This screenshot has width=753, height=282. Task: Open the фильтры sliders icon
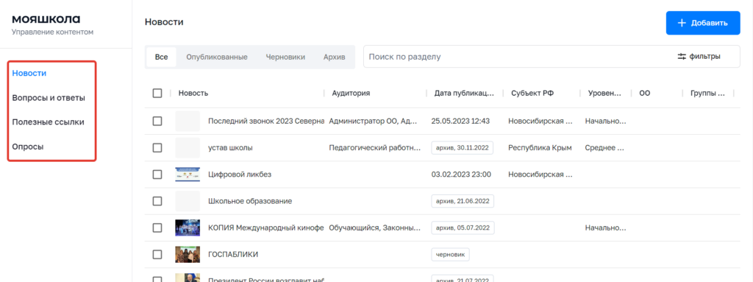(x=682, y=56)
